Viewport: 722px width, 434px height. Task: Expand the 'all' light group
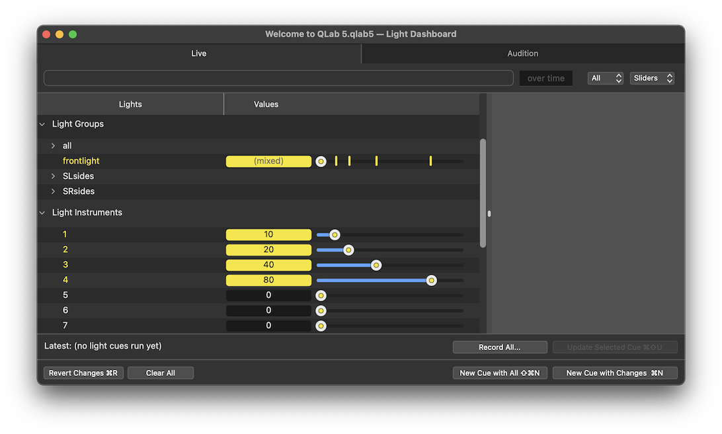(x=53, y=146)
